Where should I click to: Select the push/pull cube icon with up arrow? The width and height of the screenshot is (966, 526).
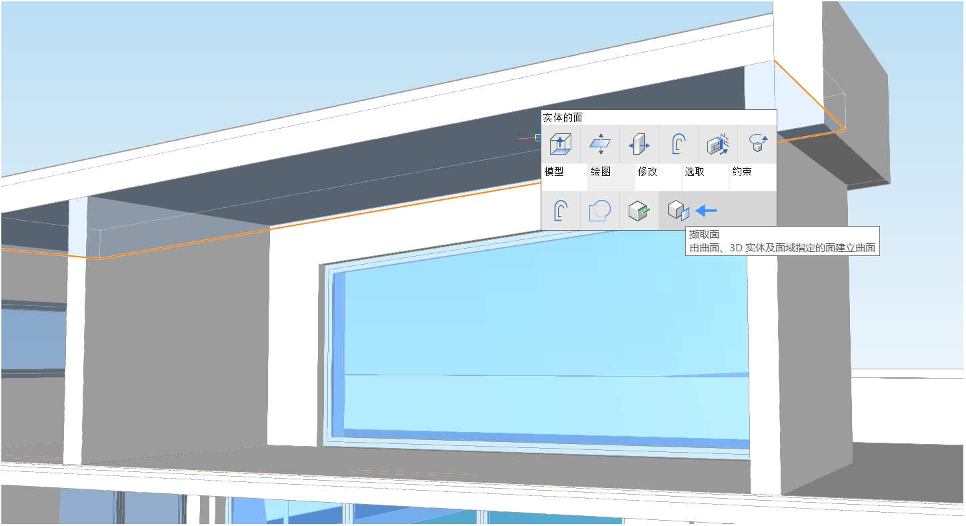(x=561, y=144)
